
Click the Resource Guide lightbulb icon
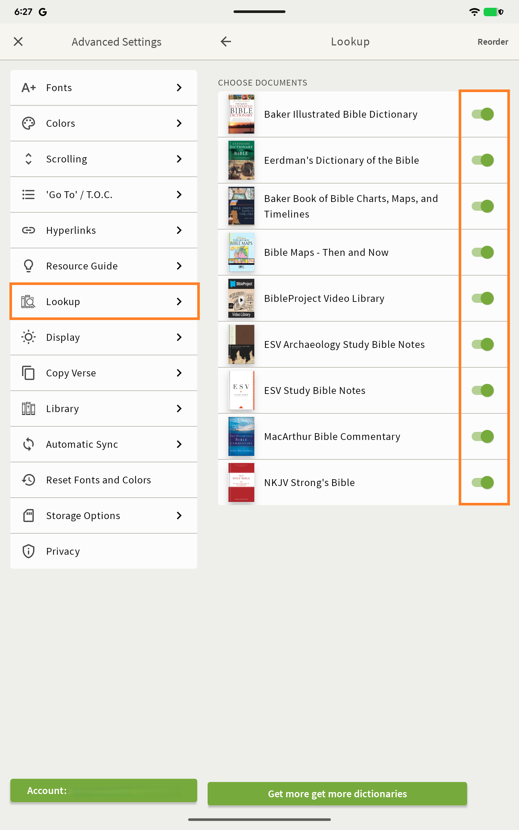tap(29, 266)
